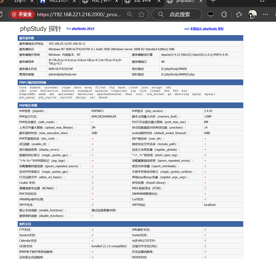The height and width of the screenshot is (259, 276).
Task: Click the Apache/2.4.23 engine value
Action: [x=195, y=55]
